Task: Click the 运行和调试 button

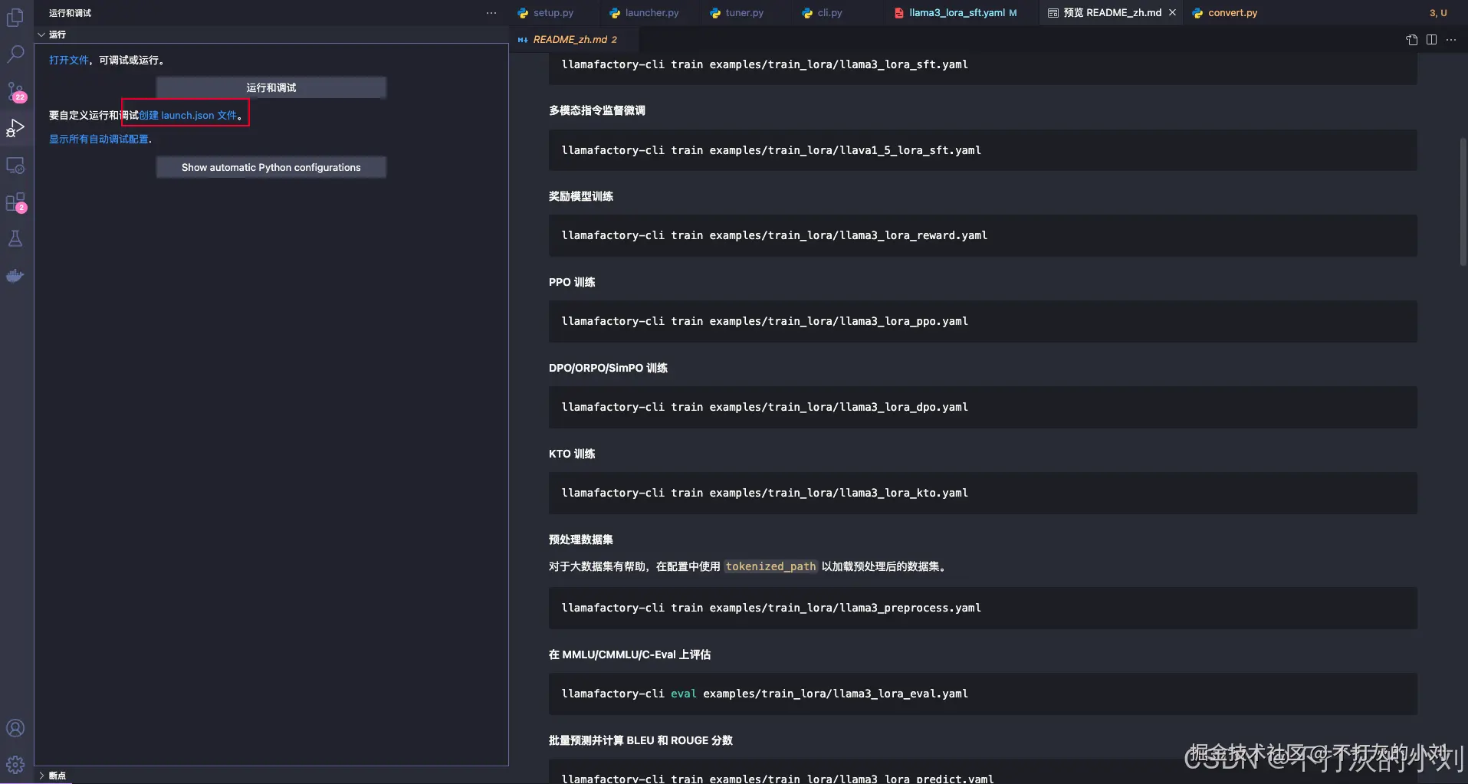Action: [x=271, y=87]
